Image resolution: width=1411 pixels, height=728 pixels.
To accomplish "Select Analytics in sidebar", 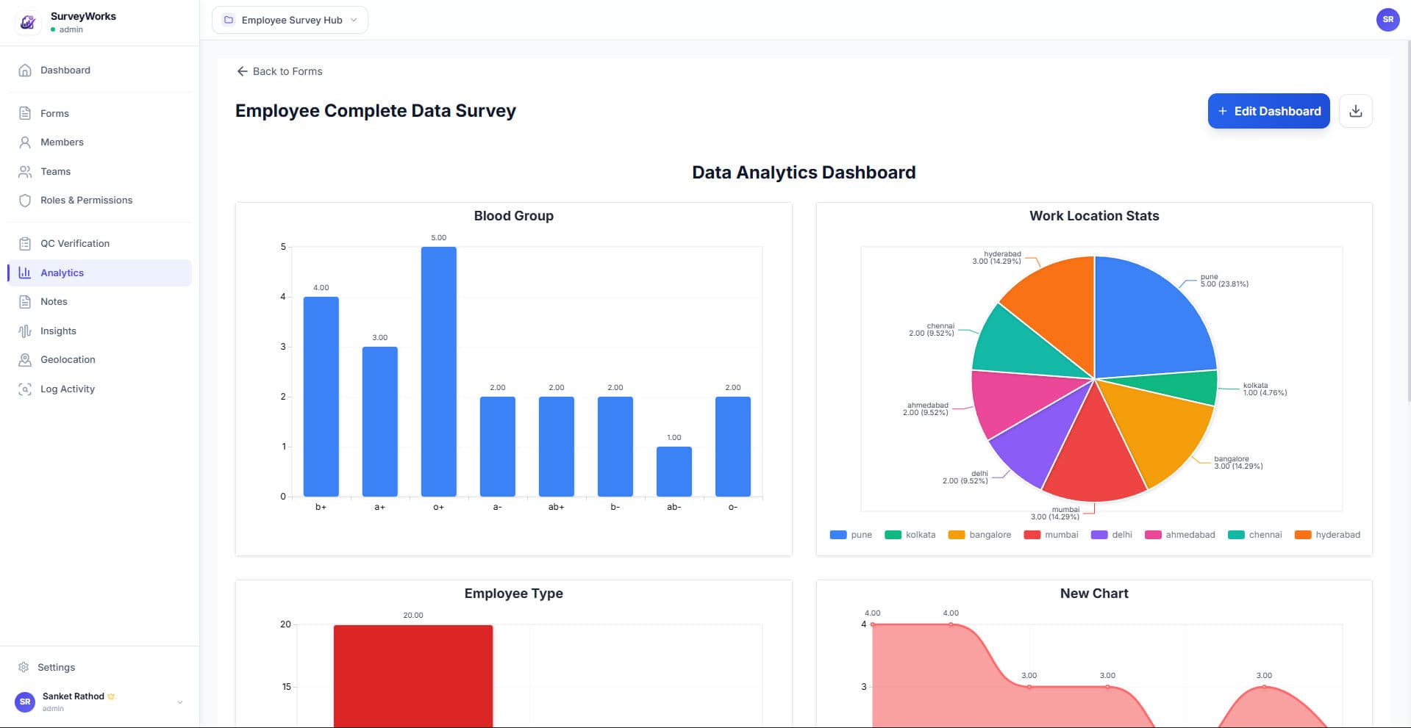I will 99,273.
